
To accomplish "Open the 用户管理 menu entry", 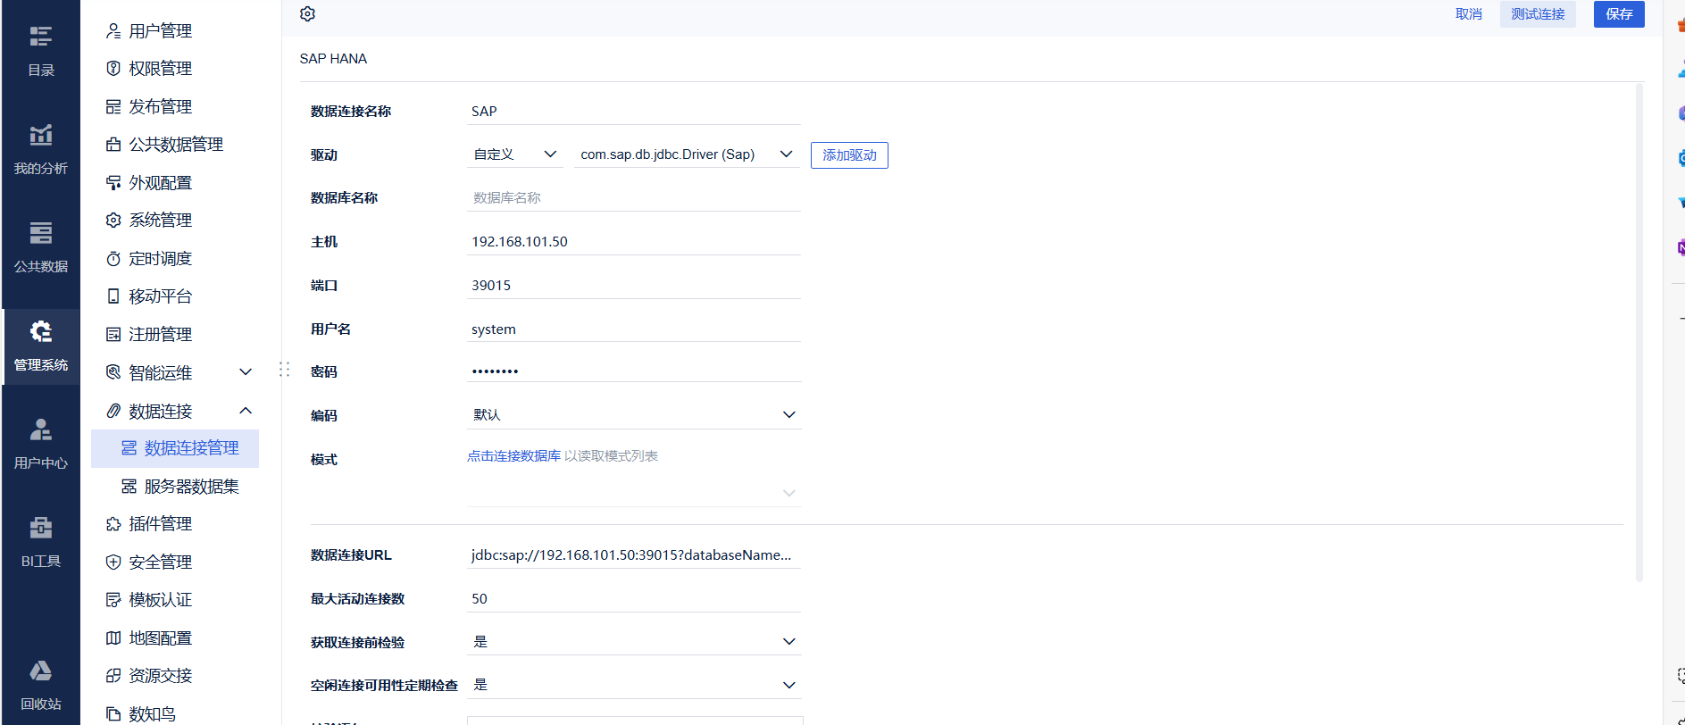I will pyautogui.click(x=161, y=31).
